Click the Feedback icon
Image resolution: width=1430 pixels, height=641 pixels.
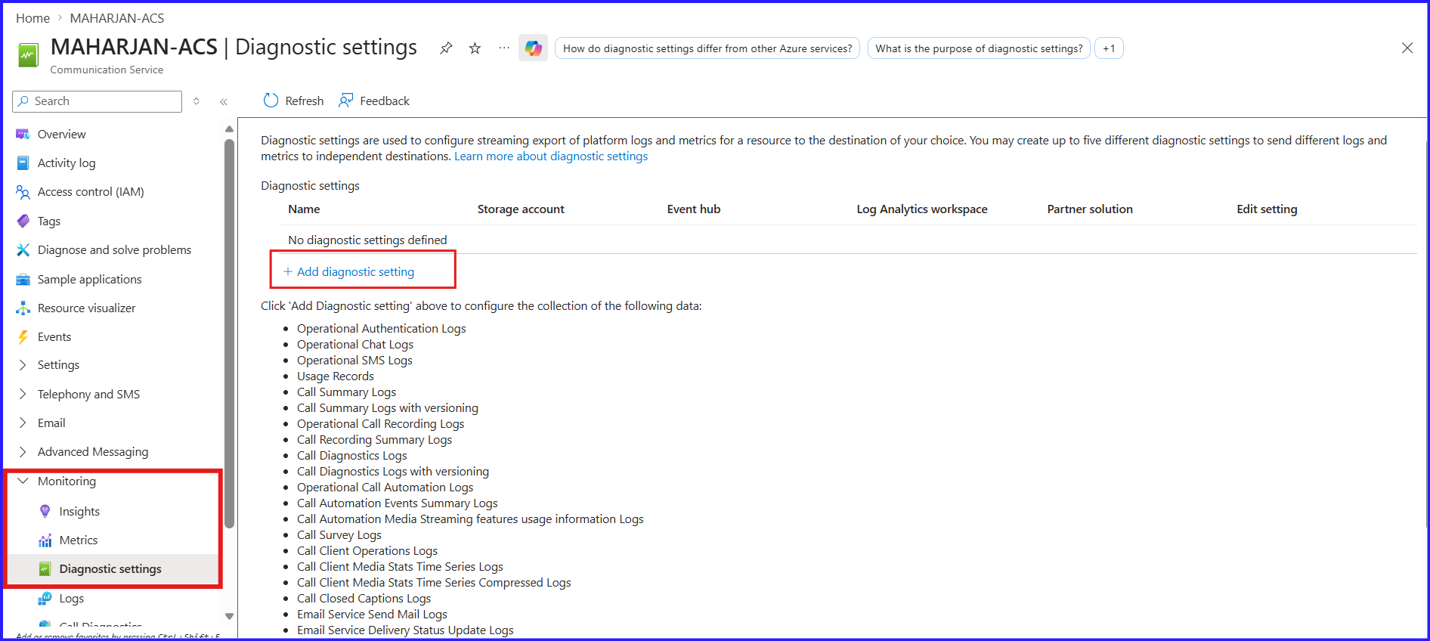(x=345, y=101)
